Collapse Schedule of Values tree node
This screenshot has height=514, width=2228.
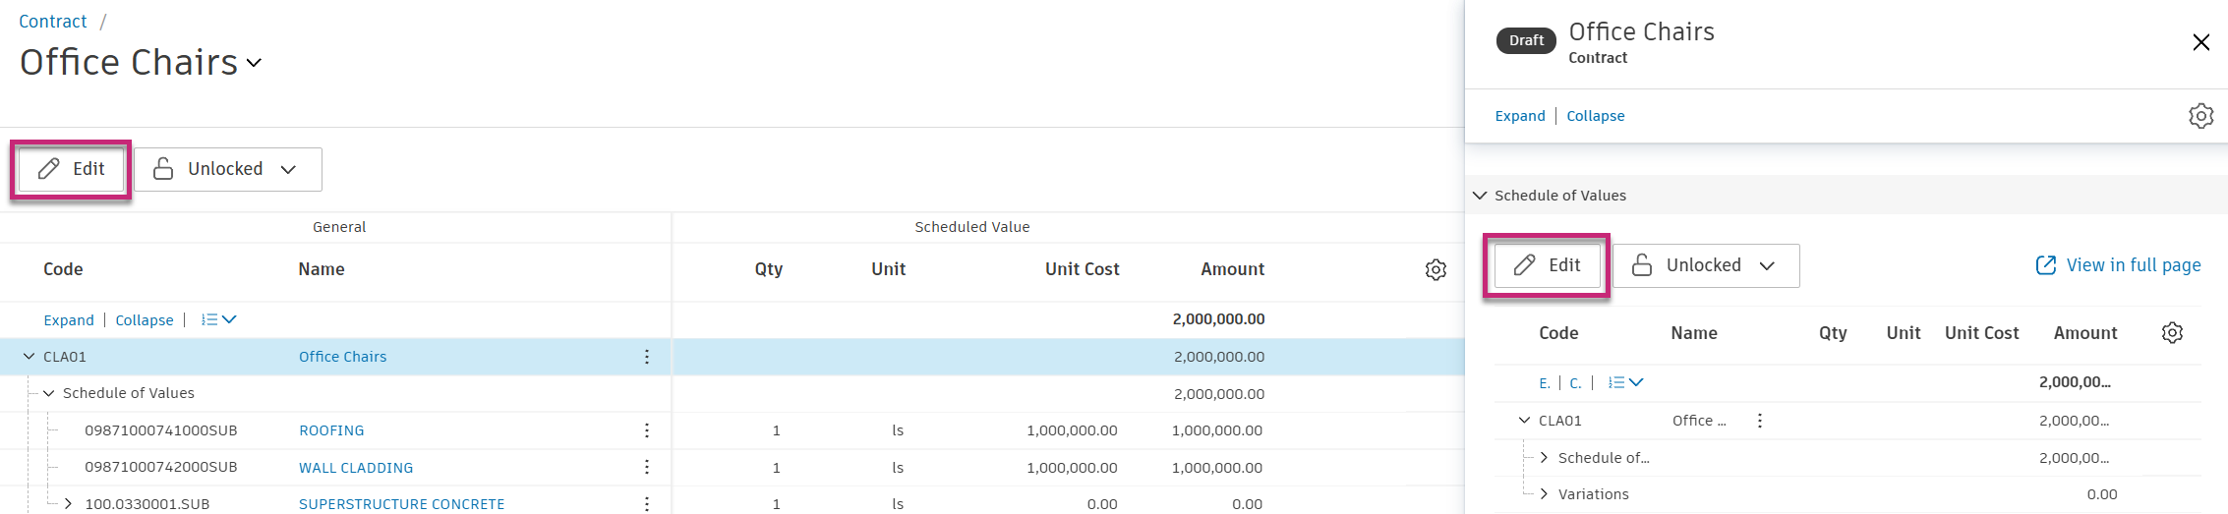[48, 393]
